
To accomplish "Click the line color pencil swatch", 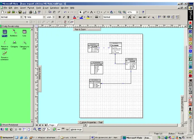I will pyautogui.click(x=81, y=17).
